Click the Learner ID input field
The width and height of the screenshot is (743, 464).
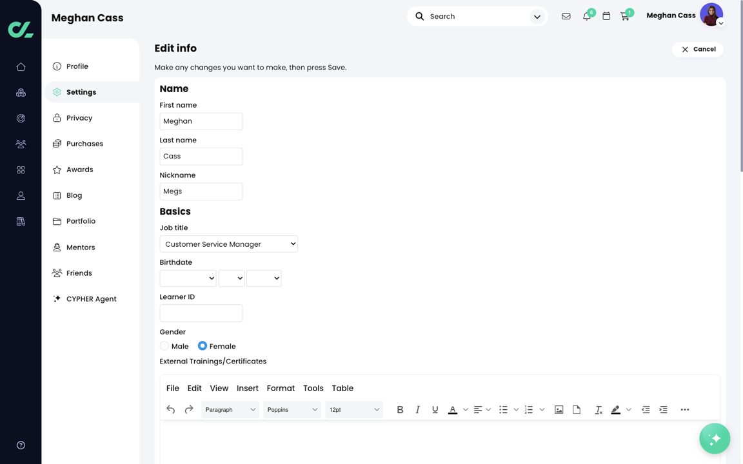[x=201, y=313]
